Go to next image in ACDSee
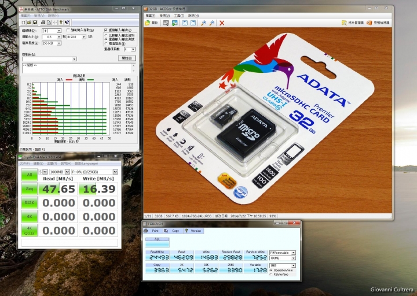 coord(193,23)
